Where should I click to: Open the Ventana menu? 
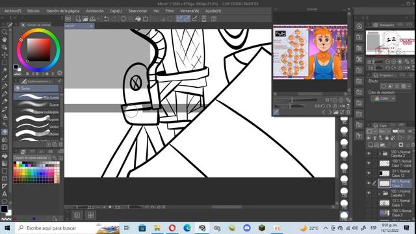click(x=189, y=11)
